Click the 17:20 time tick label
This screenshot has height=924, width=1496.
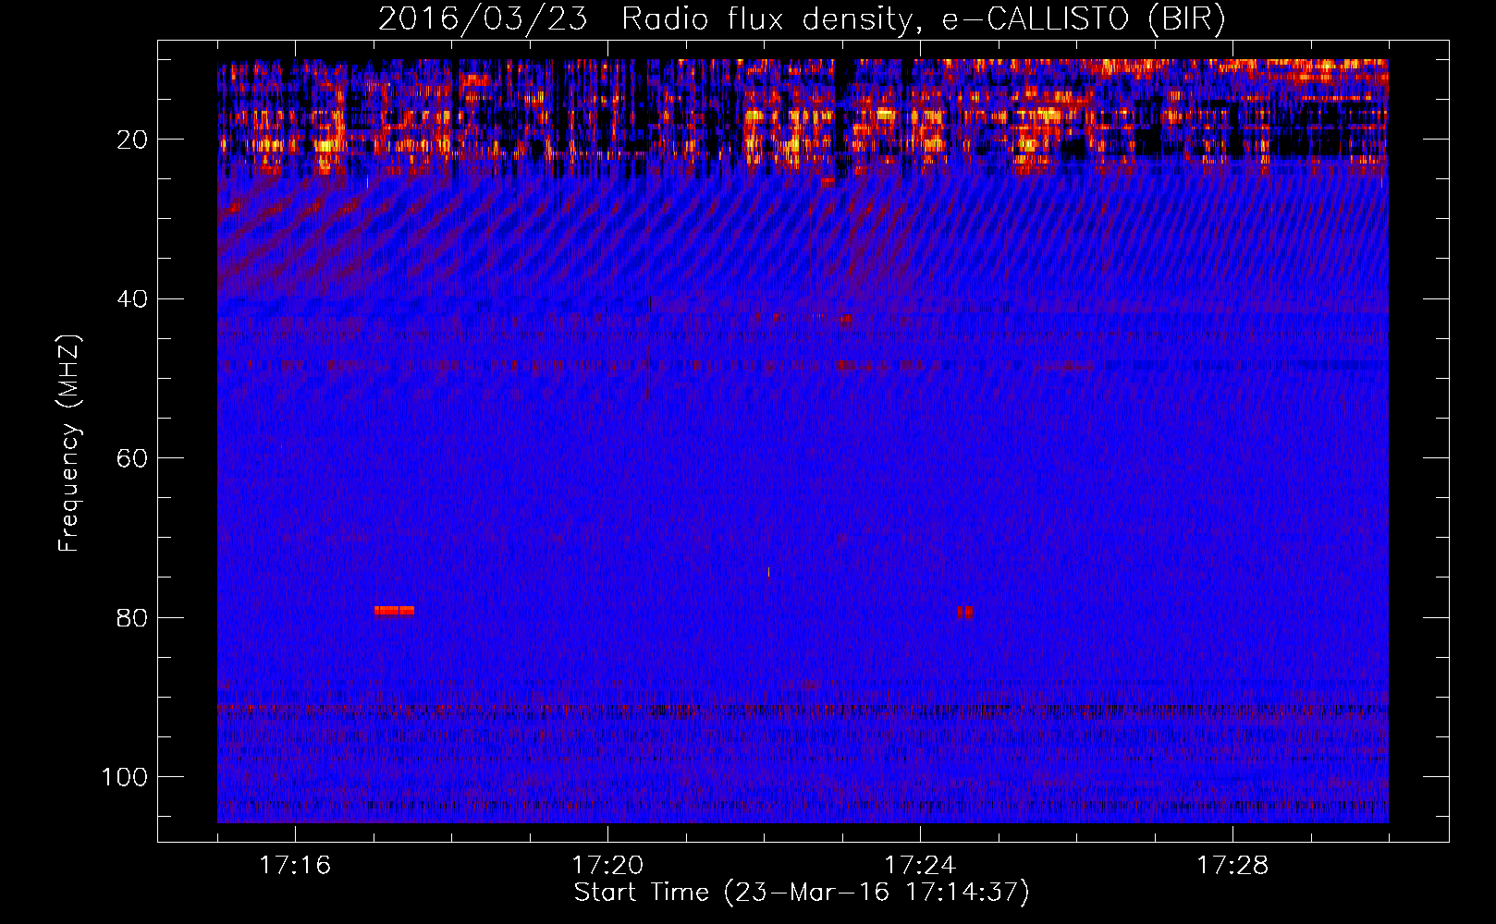607,866
